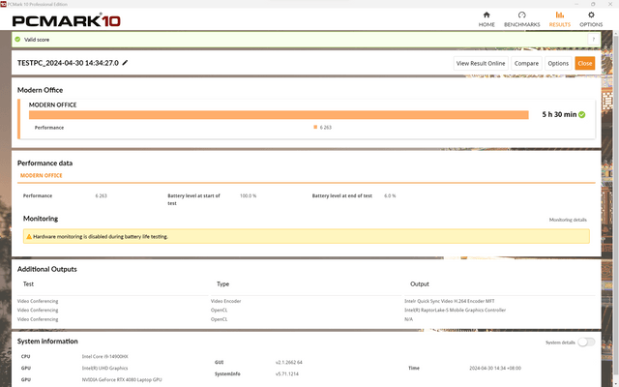619x387 pixels.
Task: Open the Options gear in navigation
Action: (591, 19)
